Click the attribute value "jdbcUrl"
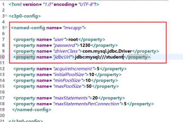183x122 pixels. click(x=62, y=57)
